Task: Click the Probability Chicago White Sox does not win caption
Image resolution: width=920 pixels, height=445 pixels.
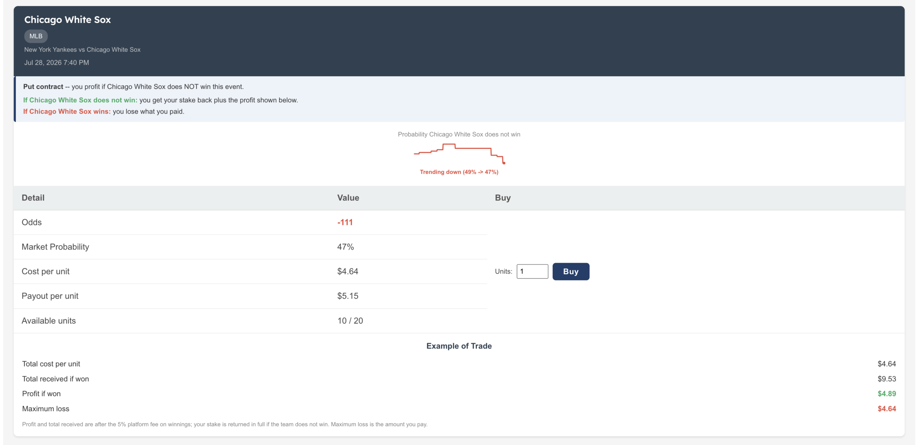Action: pos(459,134)
